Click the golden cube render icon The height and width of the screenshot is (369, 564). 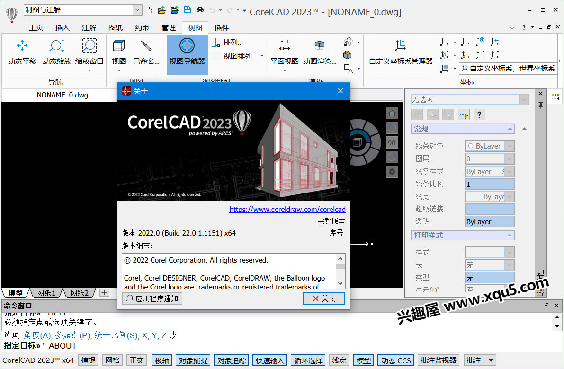[348, 55]
